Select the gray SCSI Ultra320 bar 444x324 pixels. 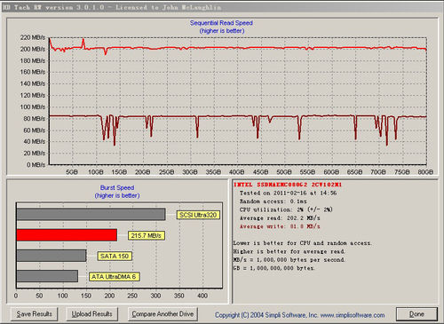[91, 215]
